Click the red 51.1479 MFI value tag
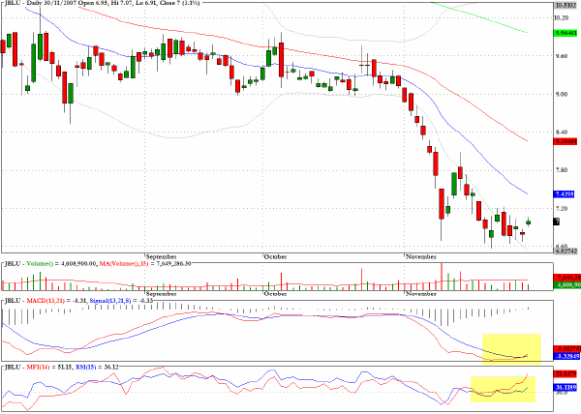Image resolution: width=581 pixels, height=414 pixels. (566, 374)
